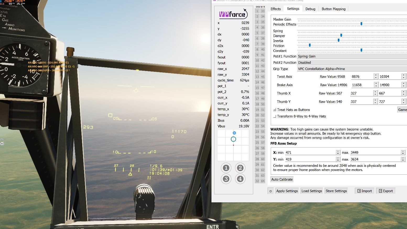
Task: Click raw button indicator 25
Action: point(257,143)
